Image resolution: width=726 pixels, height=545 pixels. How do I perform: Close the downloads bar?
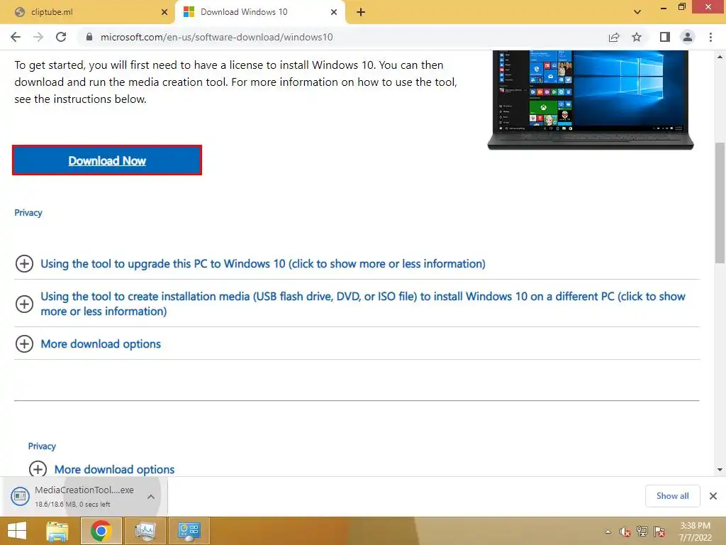click(x=713, y=496)
